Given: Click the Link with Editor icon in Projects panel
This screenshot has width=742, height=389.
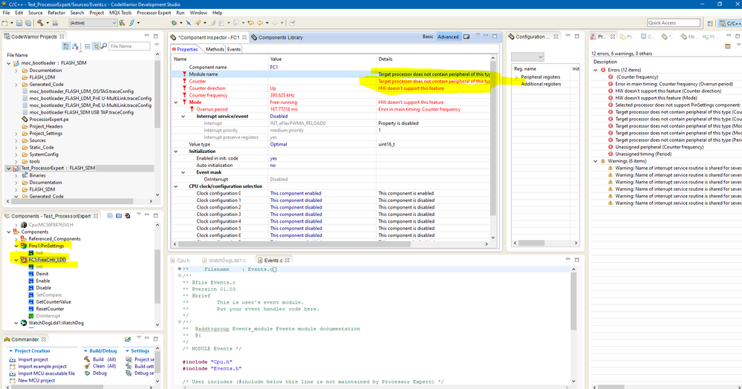Looking at the screenshot, I should (x=96, y=46).
